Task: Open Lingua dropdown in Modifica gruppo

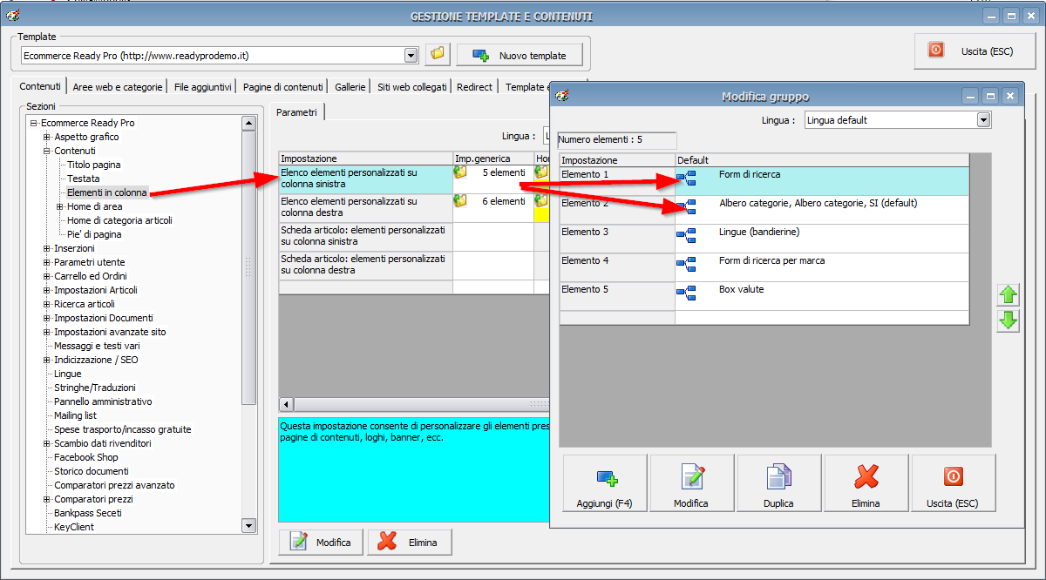Action: point(984,120)
